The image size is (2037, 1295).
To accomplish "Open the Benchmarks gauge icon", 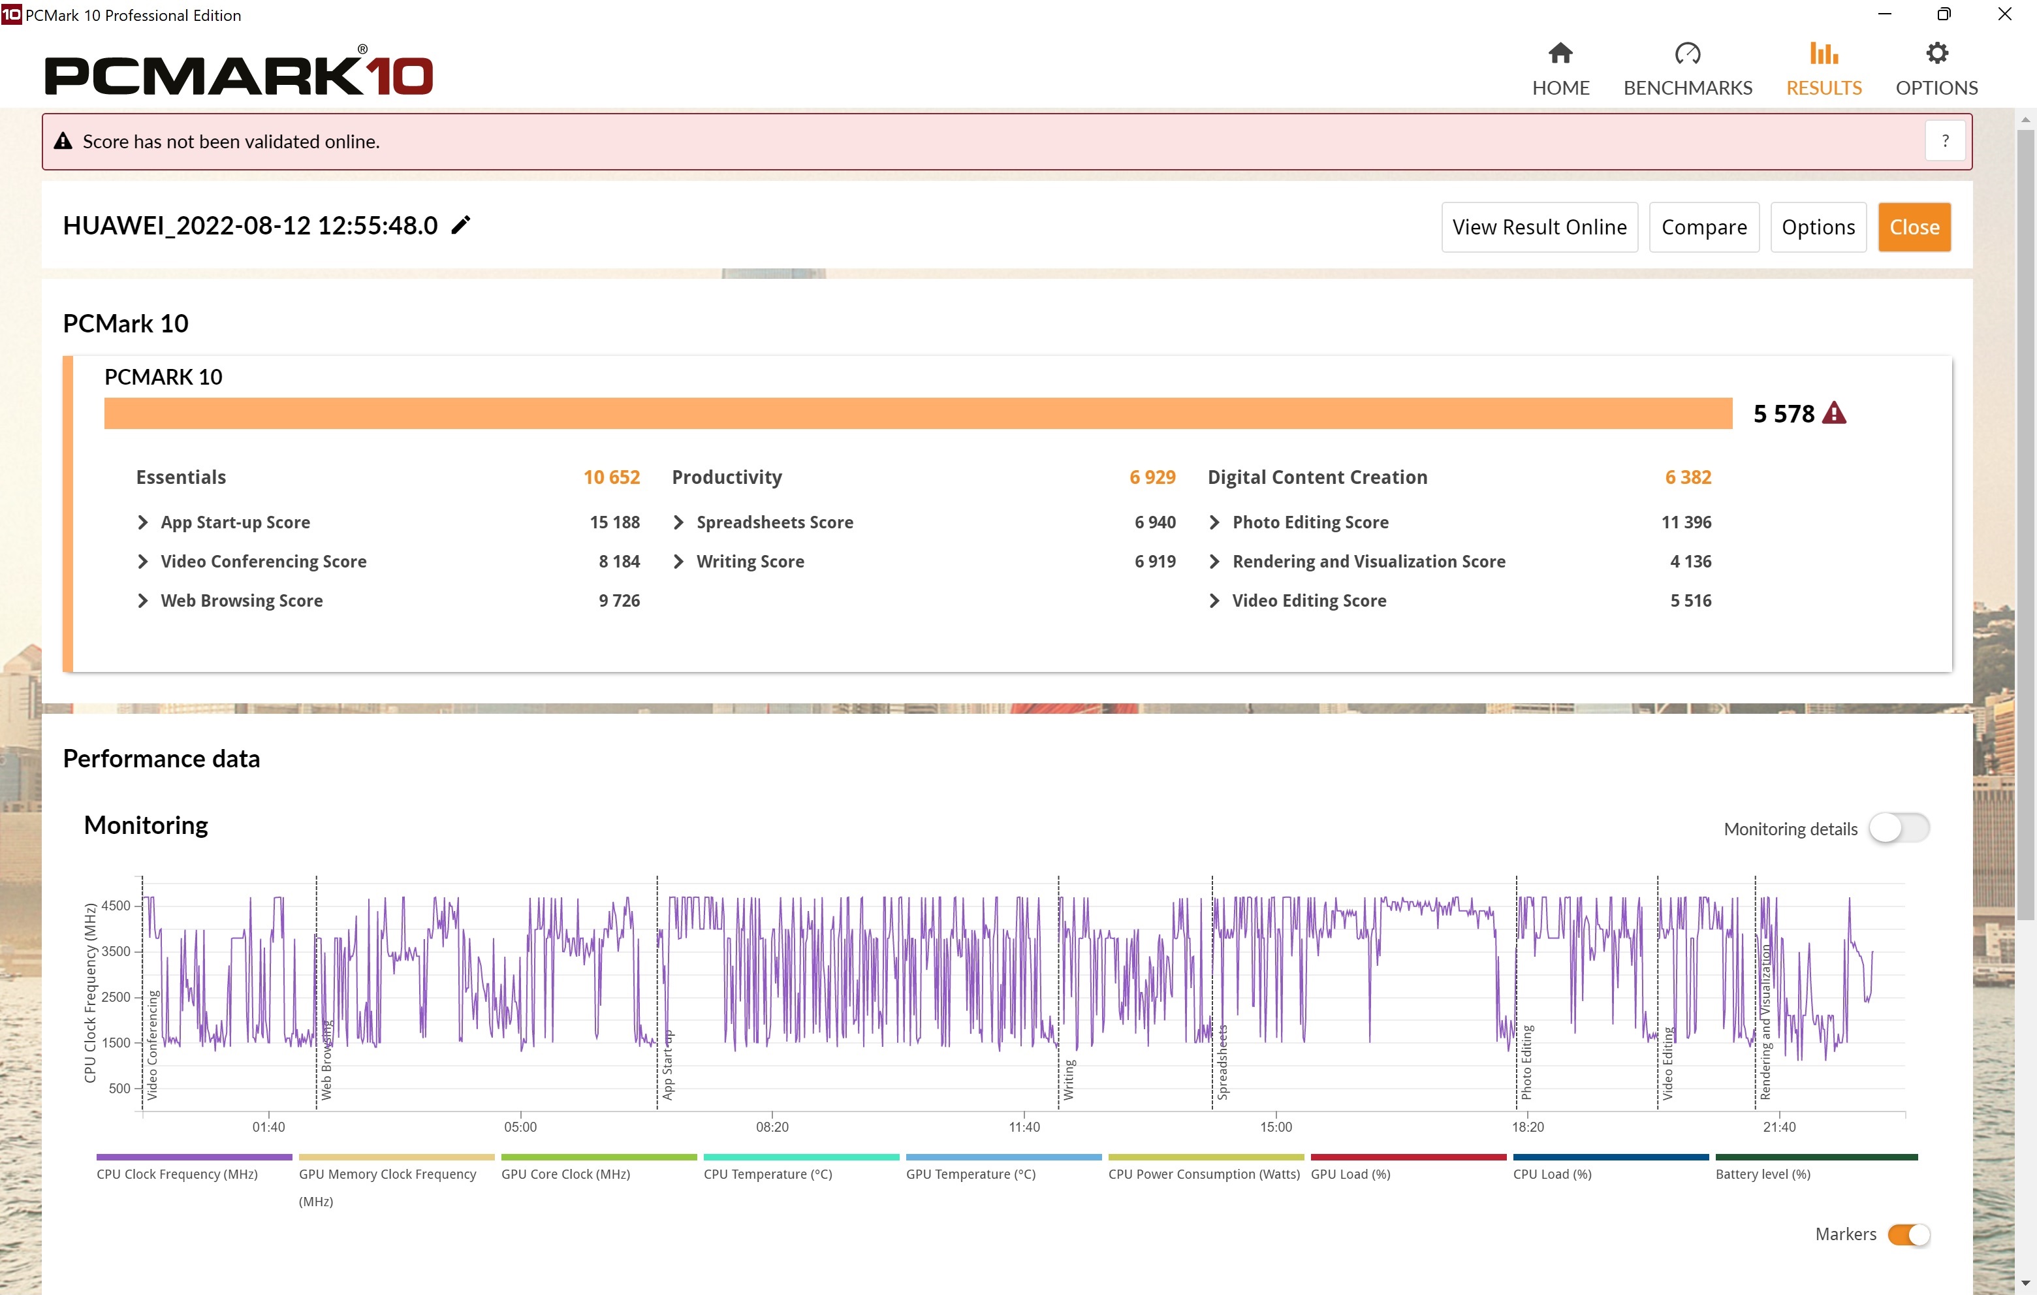I will (x=1687, y=54).
